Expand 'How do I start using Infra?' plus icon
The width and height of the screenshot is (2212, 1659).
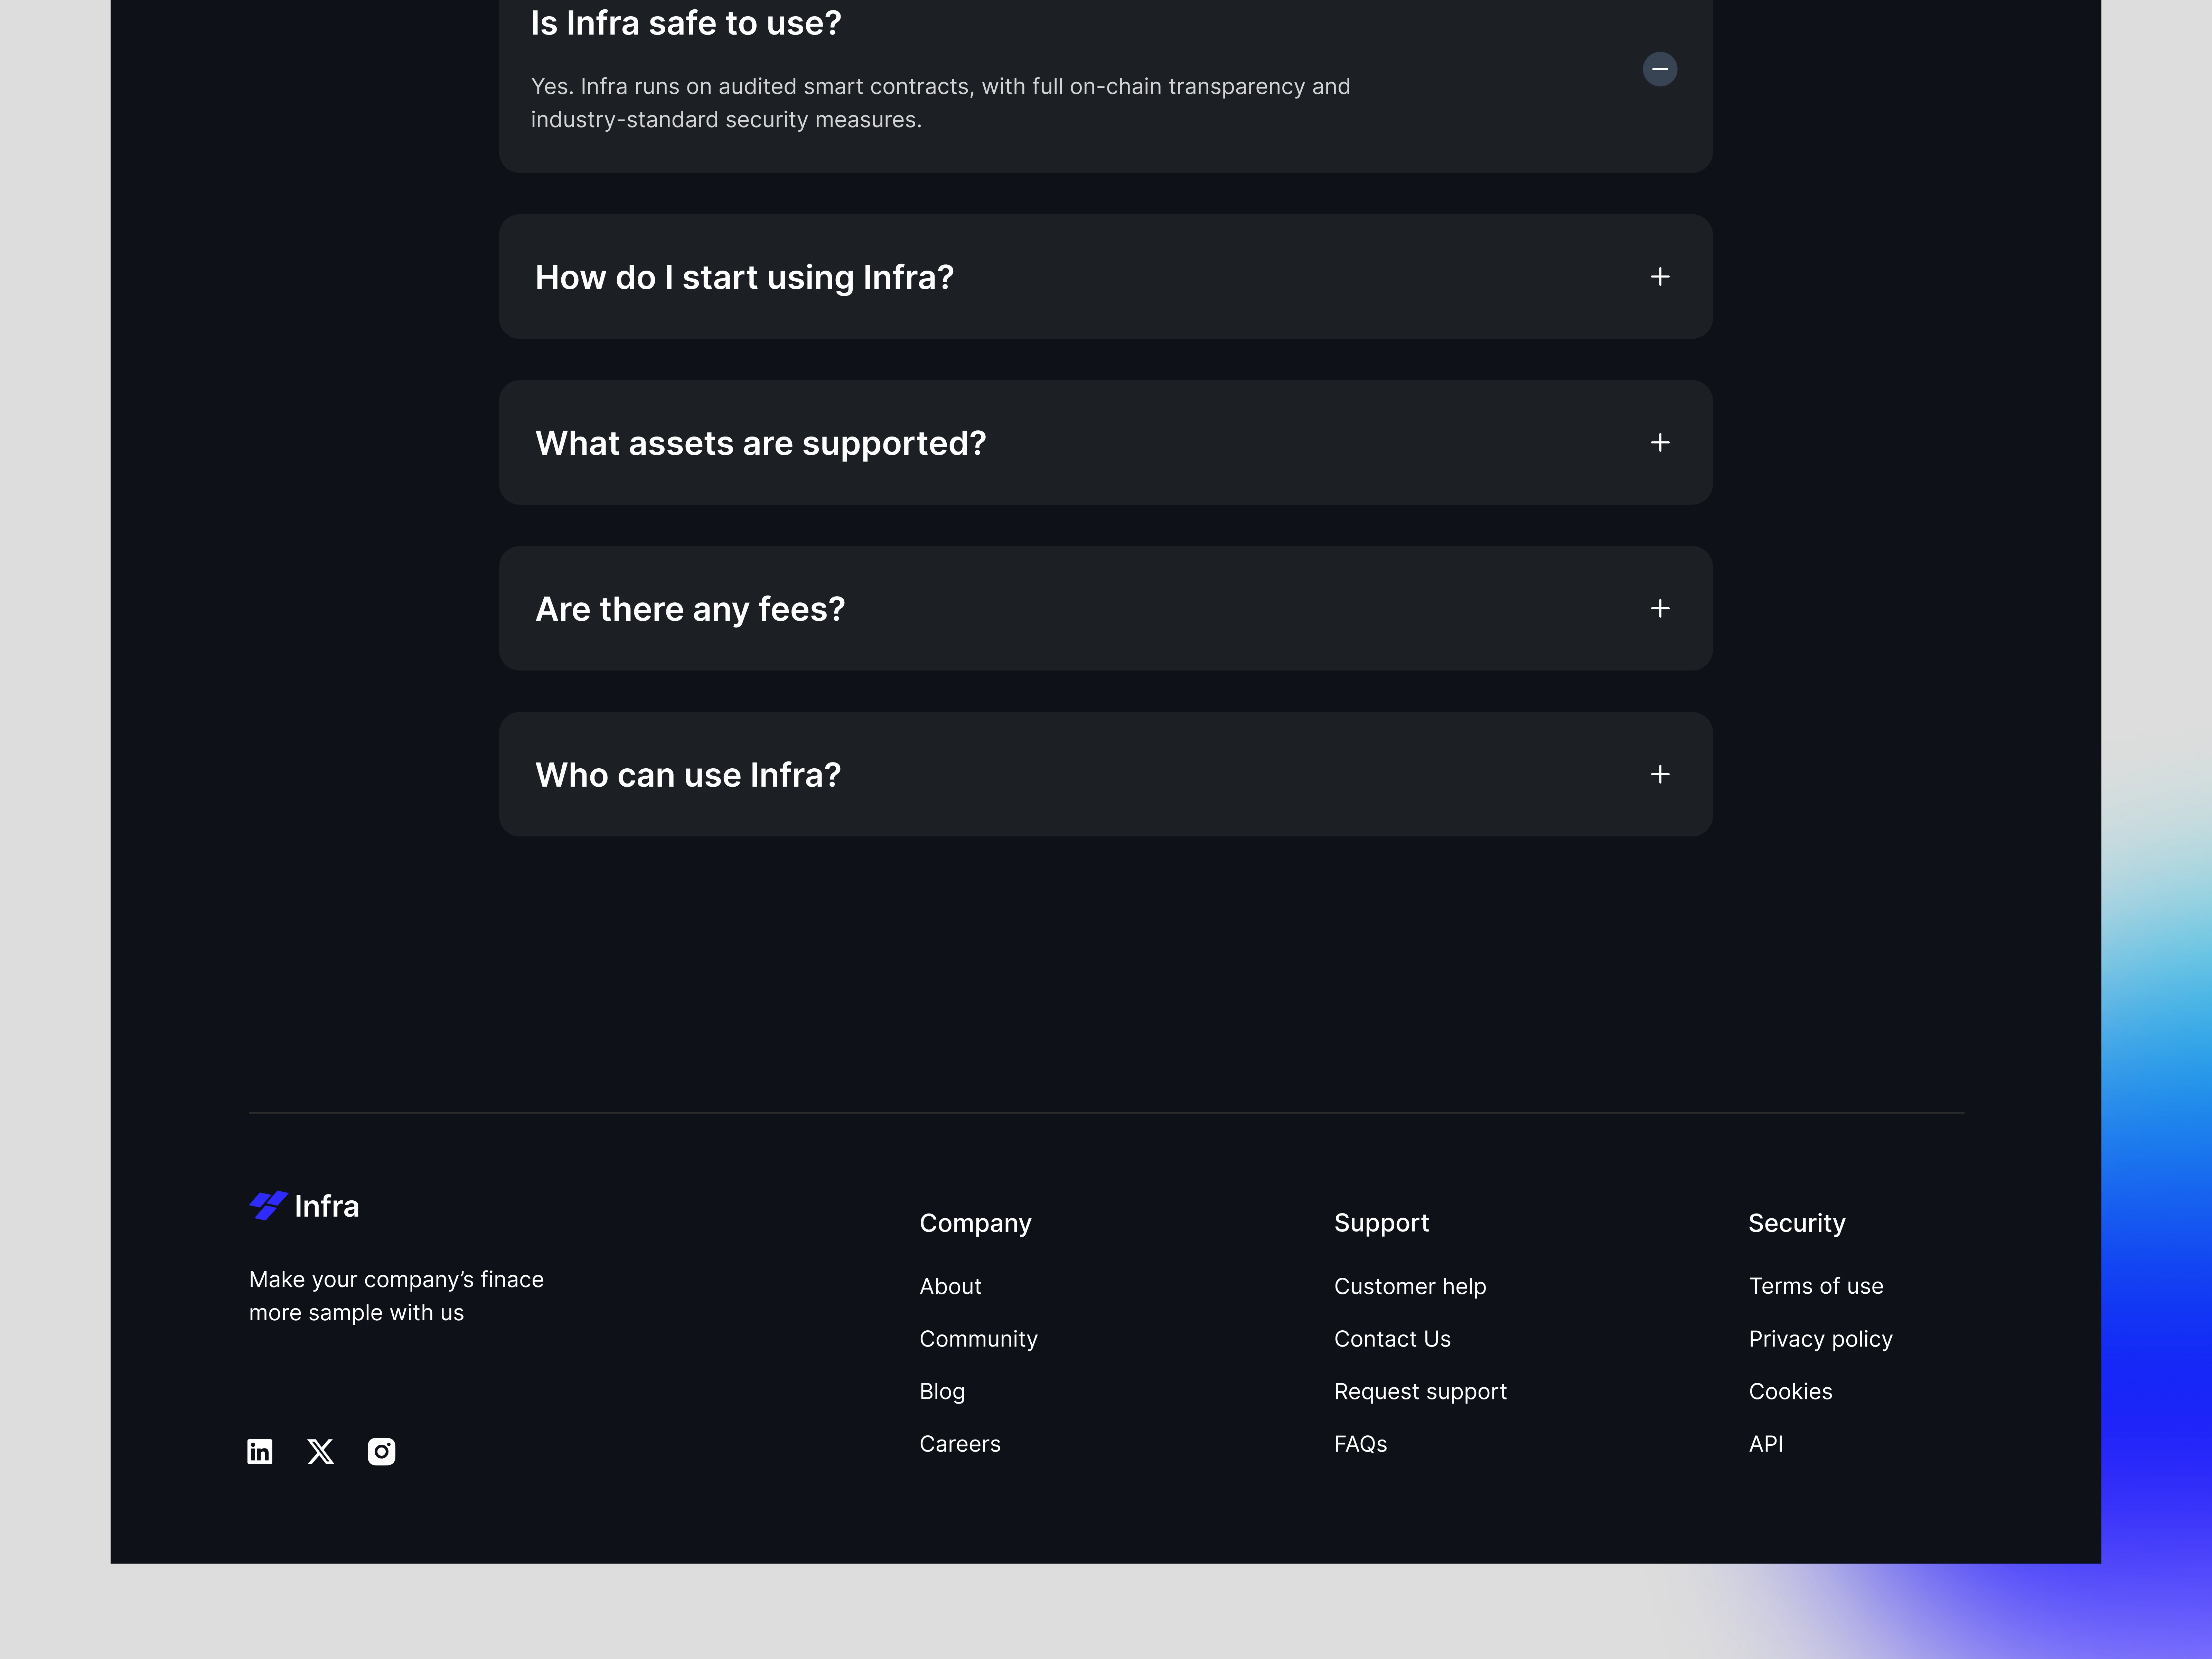click(x=1659, y=277)
